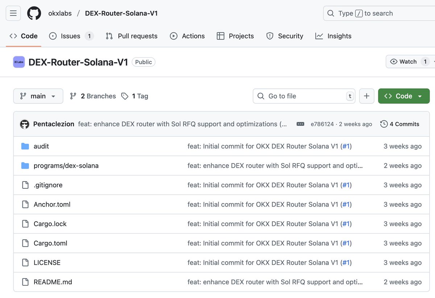Image resolution: width=435 pixels, height=298 pixels.
Task: Switch to the Security tab
Action: point(285,36)
